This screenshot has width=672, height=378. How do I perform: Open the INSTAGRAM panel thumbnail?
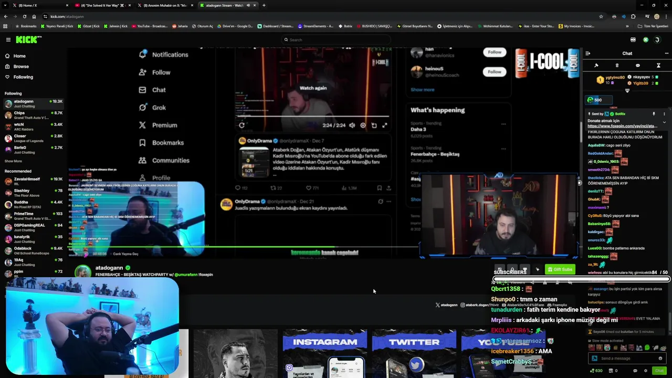click(325, 353)
